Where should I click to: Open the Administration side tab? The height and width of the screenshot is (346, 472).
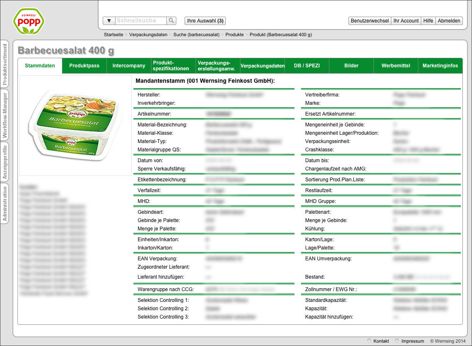[5, 203]
